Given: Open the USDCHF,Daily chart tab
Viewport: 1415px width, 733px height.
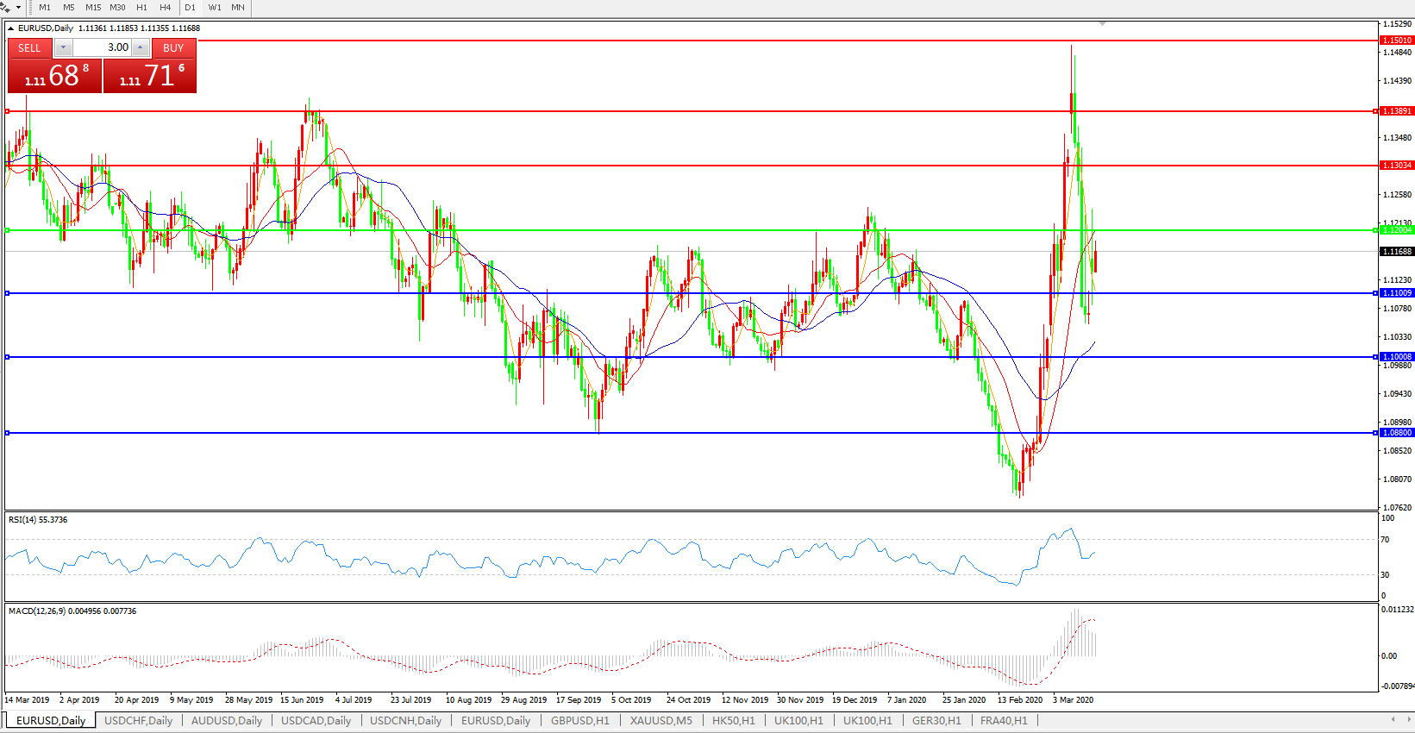Looking at the screenshot, I should click(138, 721).
